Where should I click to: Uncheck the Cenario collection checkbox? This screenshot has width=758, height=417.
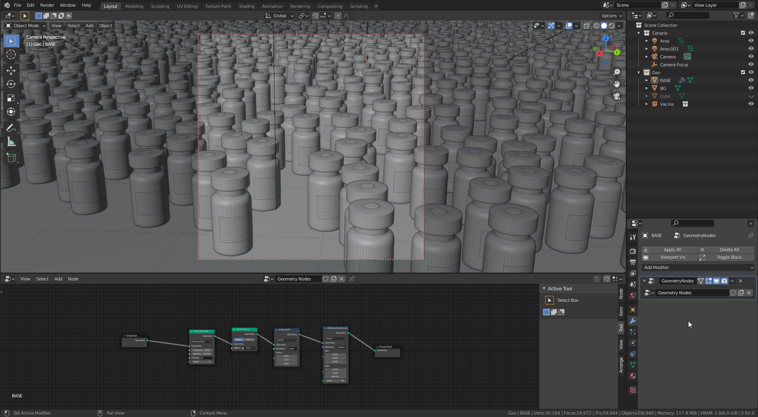point(743,33)
